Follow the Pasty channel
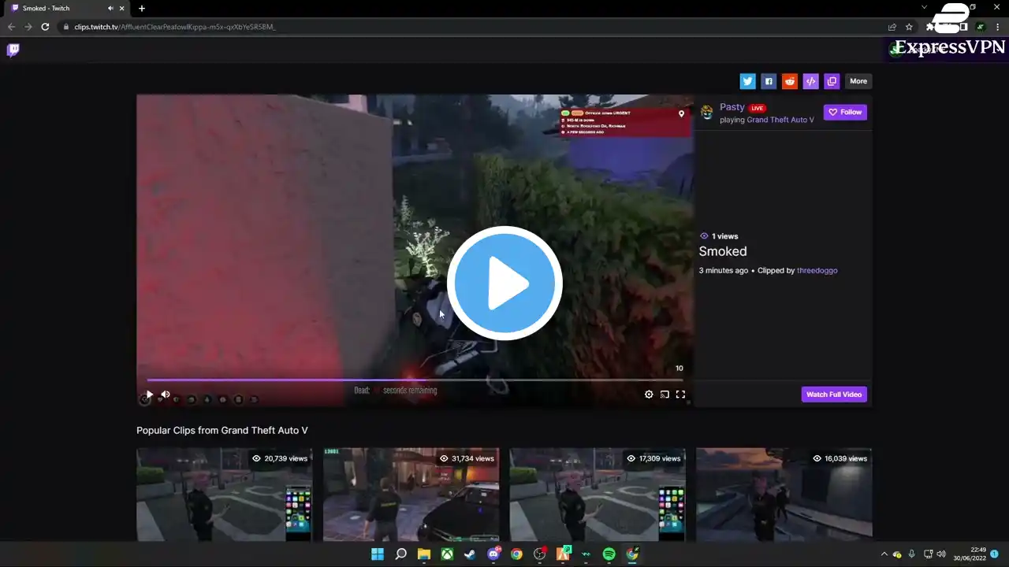The image size is (1009, 567). pos(845,113)
